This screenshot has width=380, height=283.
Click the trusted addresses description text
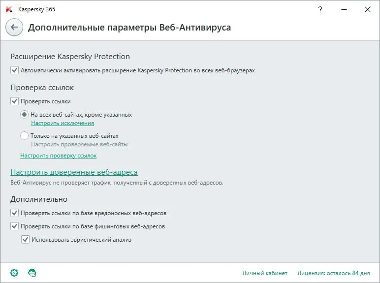pyautogui.click(x=117, y=183)
